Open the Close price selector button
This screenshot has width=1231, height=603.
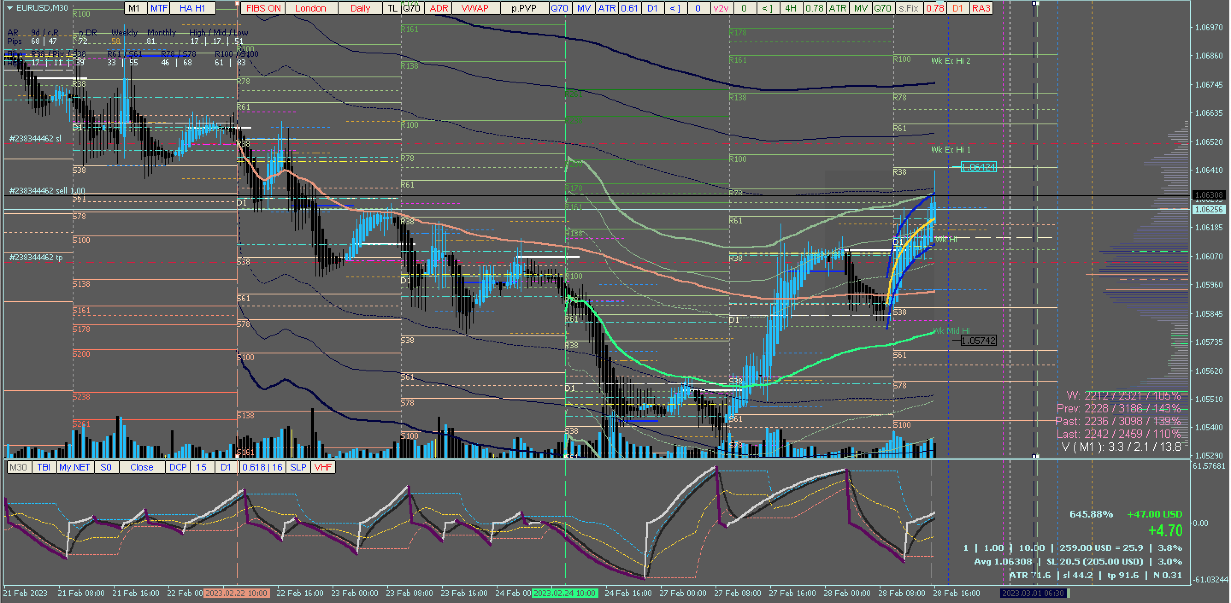[141, 467]
